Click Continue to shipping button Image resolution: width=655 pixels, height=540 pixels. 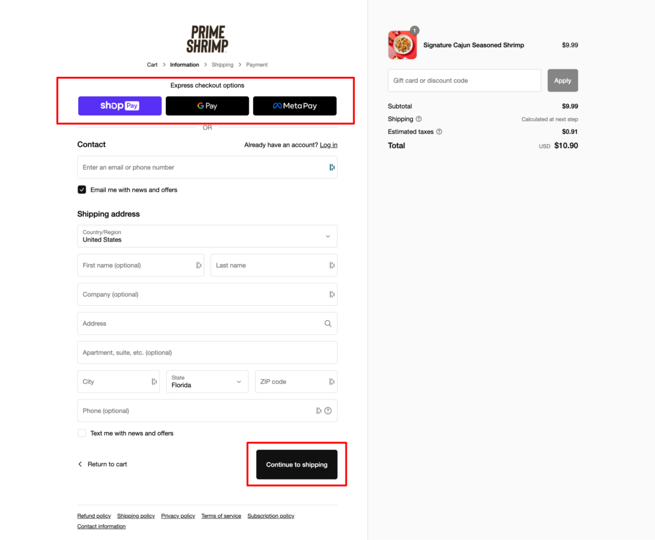coord(296,464)
